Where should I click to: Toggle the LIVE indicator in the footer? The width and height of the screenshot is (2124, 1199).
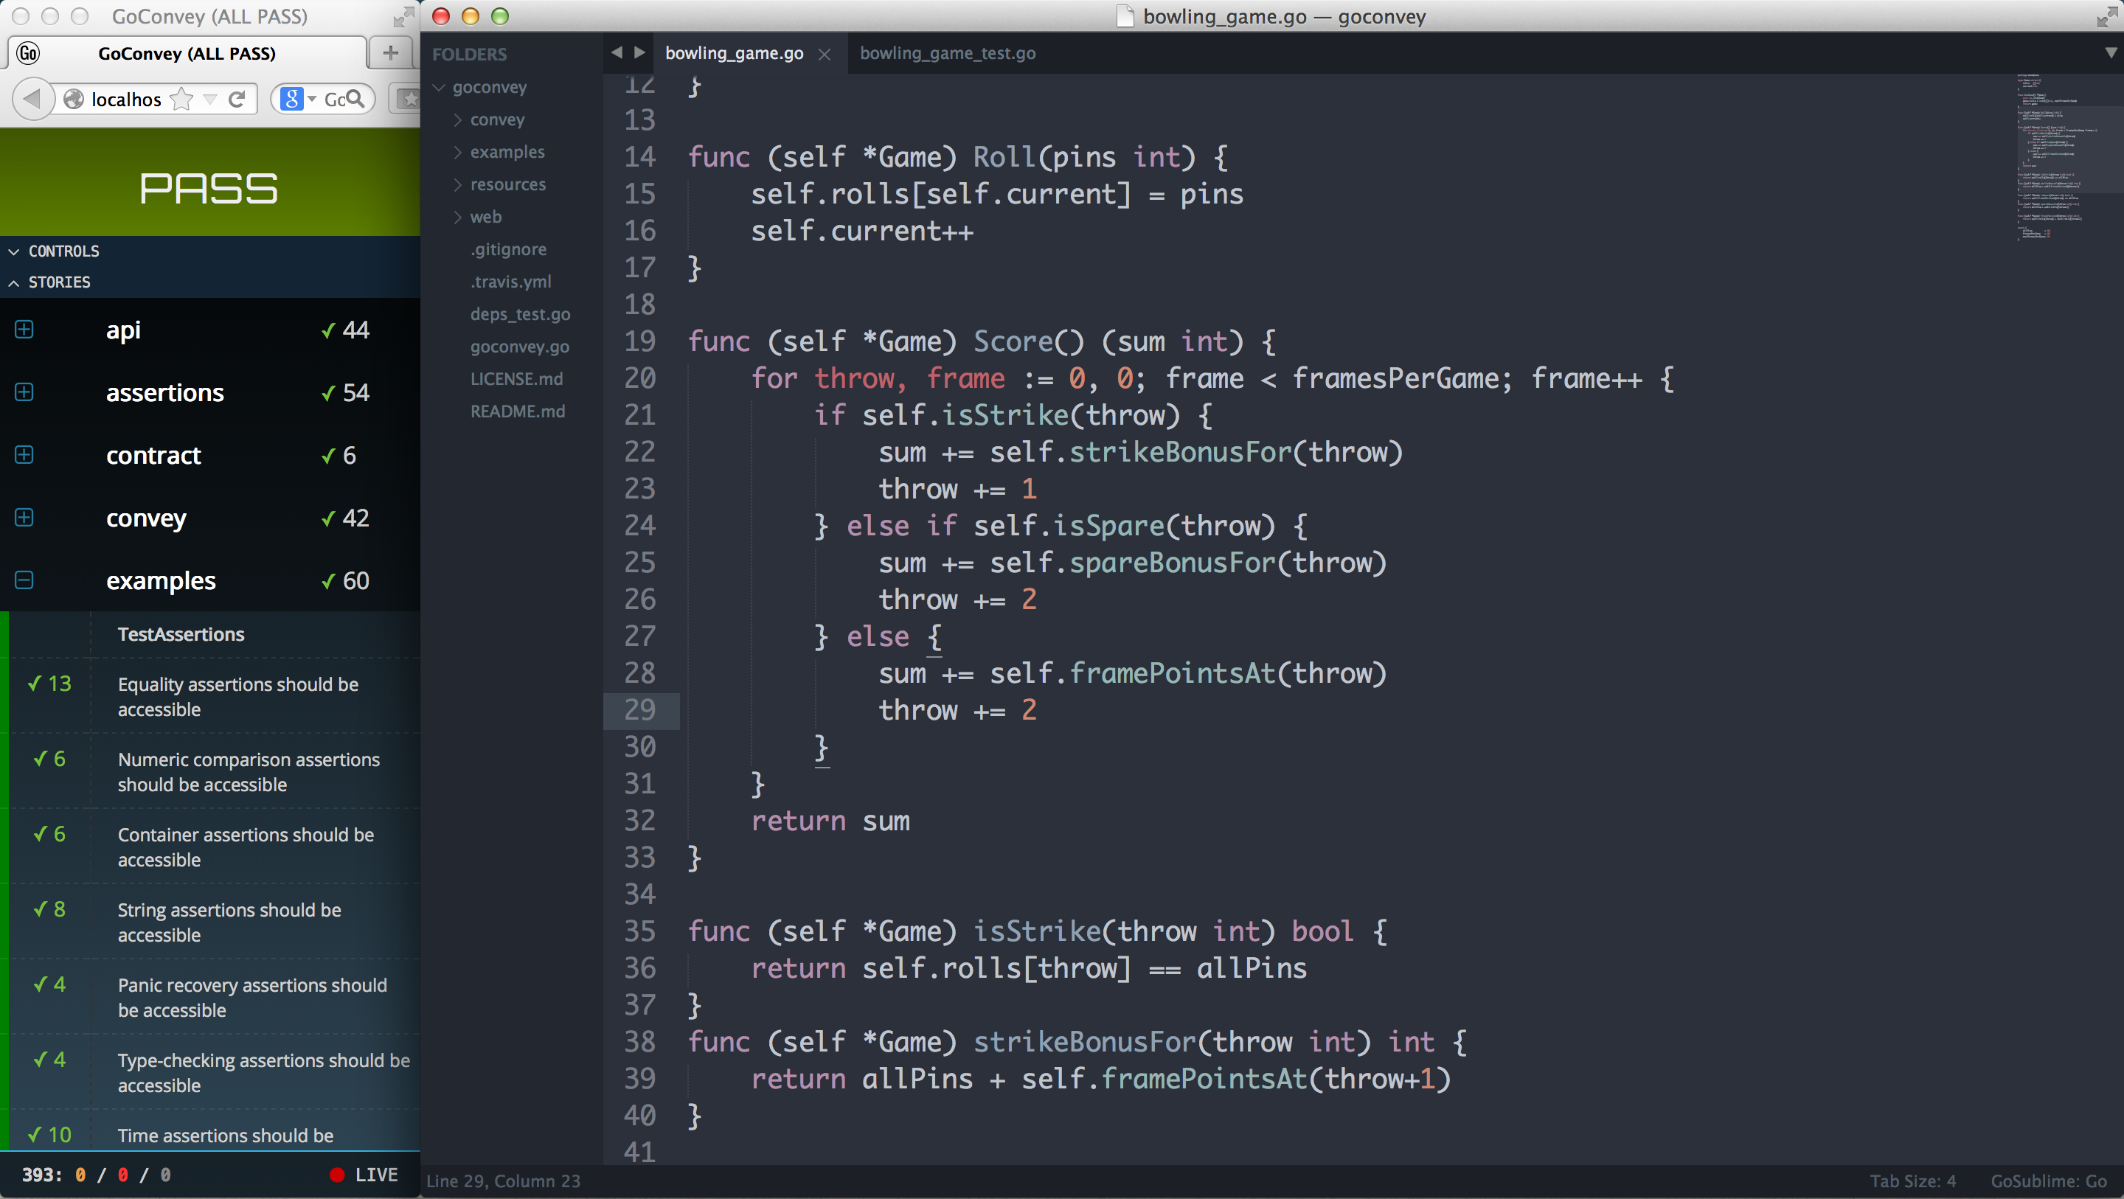click(x=364, y=1174)
